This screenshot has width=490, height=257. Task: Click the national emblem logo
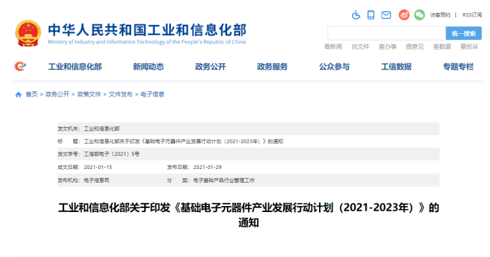[28, 33]
